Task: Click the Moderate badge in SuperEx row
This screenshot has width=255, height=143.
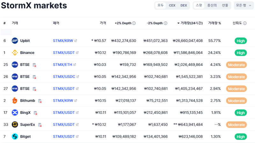Action: 236,125
